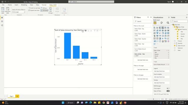Fit page to window icon in status bar

click(166, 99)
